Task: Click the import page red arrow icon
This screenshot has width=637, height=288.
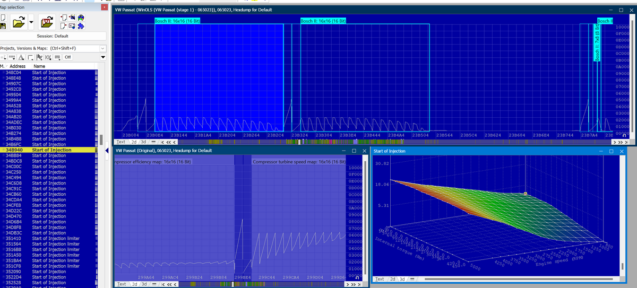Action: 64,18
